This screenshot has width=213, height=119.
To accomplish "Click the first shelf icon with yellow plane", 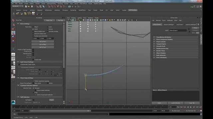I will tap(17, 14).
